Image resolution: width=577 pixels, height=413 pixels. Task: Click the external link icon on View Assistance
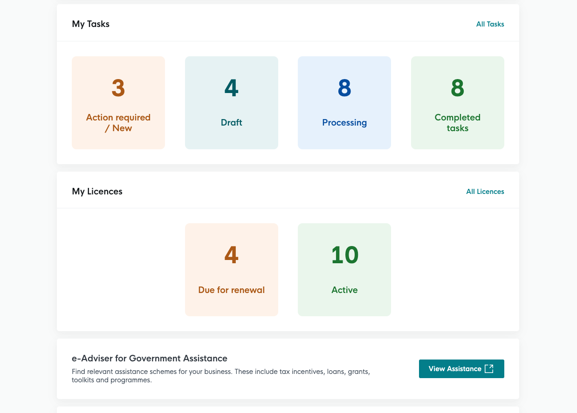489,369
